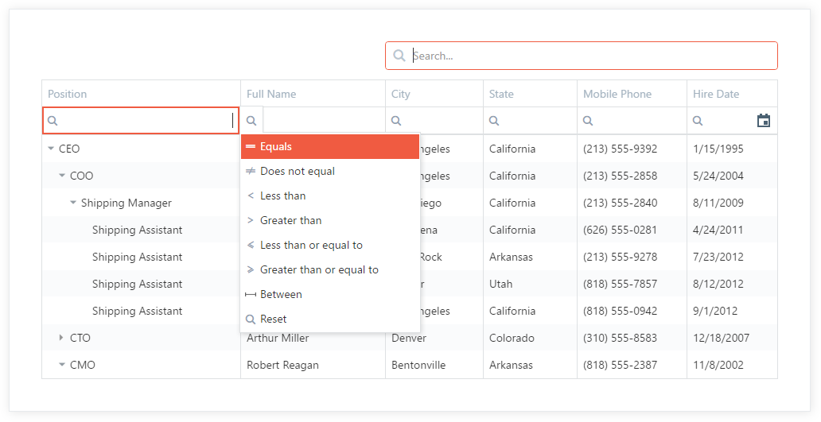Open Mobile Phone filter operation icon

pos(588,121)
